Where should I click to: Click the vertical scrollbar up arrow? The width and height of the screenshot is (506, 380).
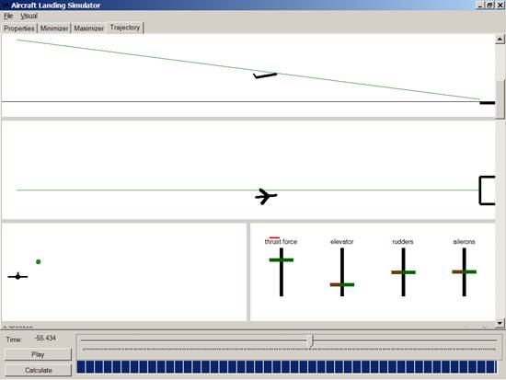tap(500, 39)
